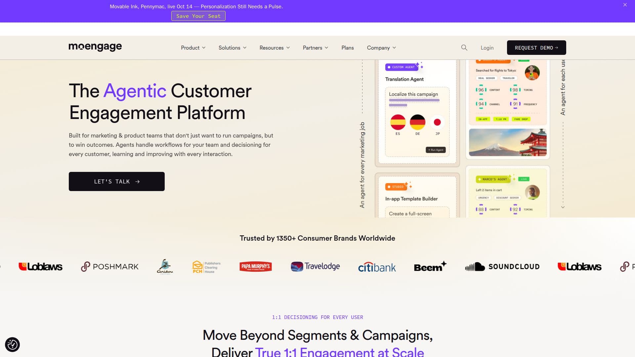Click Marco's agent avatar photo
Image resolution: width=635 pixels, height=357 pixels.
point(532,192)
